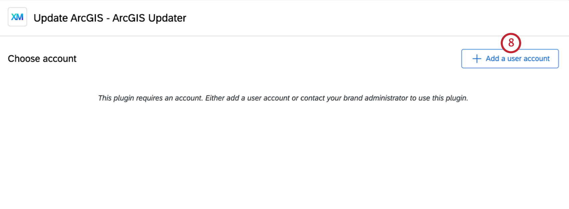569x209 pixels.
Task: Click the XM badge beside the title
Action: pos(17,17)
